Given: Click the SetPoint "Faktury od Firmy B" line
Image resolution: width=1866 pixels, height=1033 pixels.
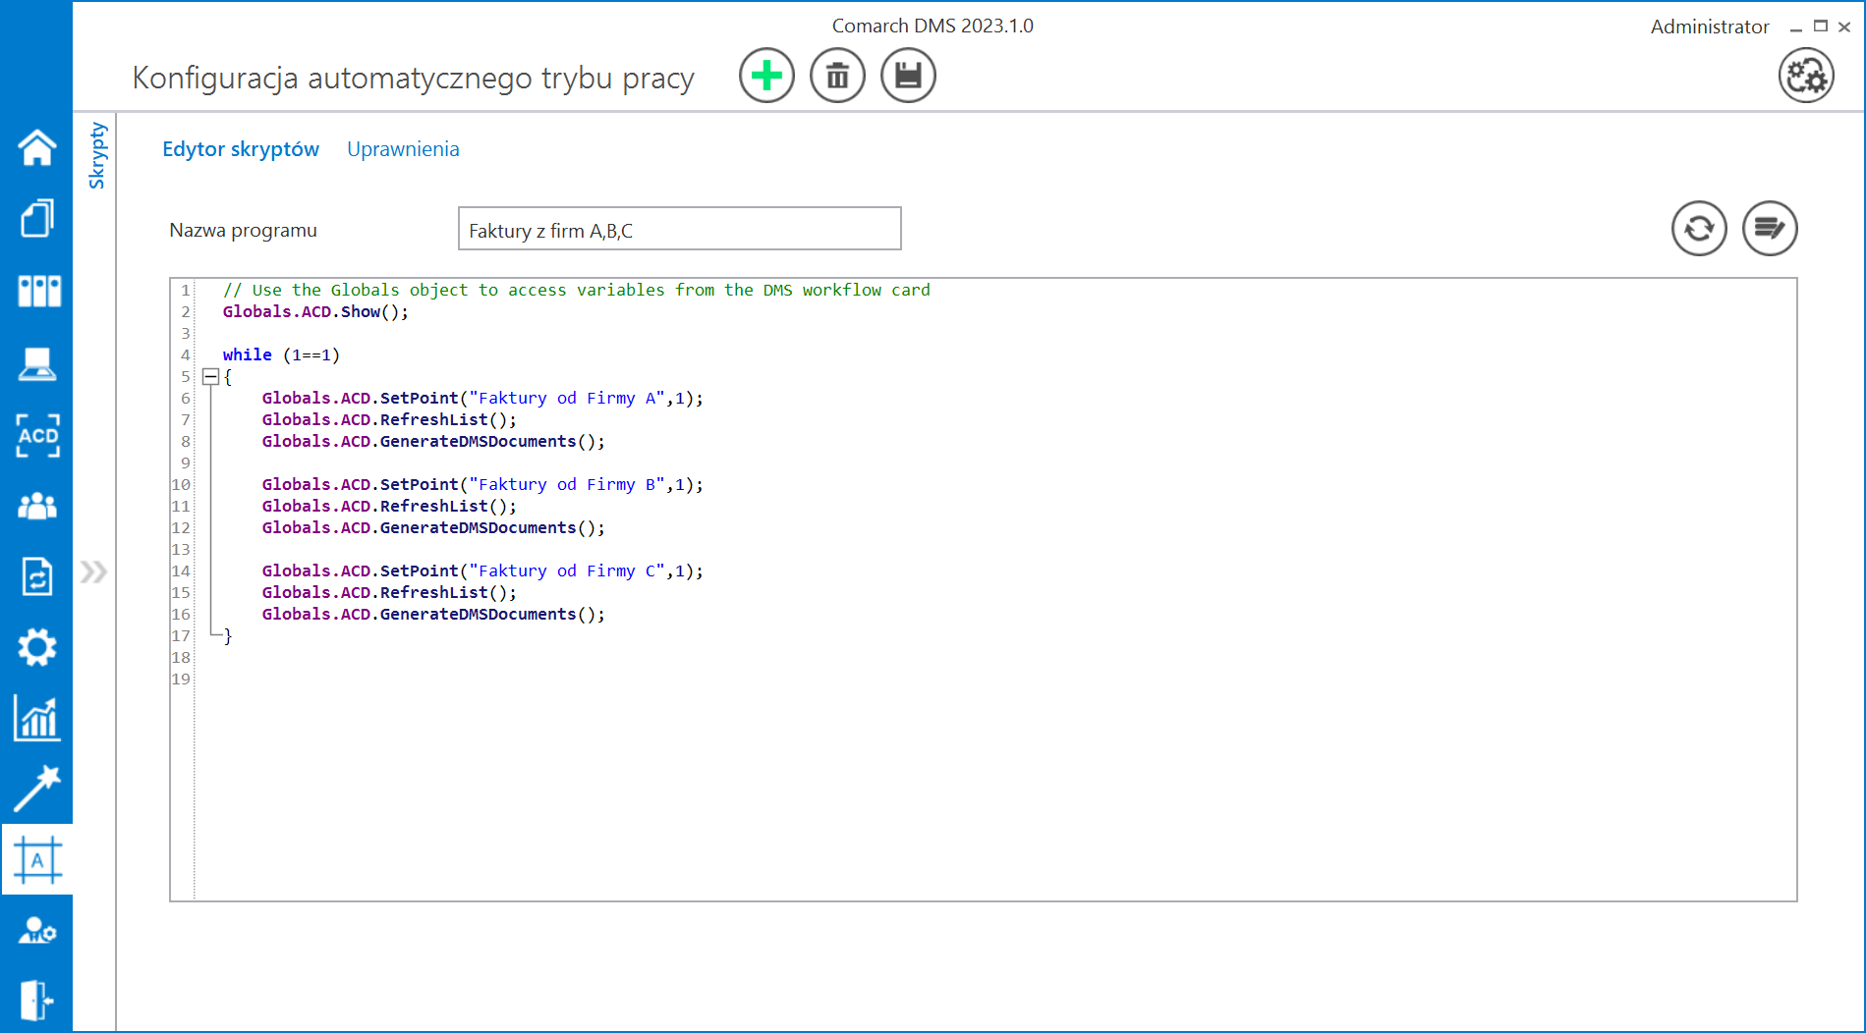Looking at the screenshot, I should (482, 484).
